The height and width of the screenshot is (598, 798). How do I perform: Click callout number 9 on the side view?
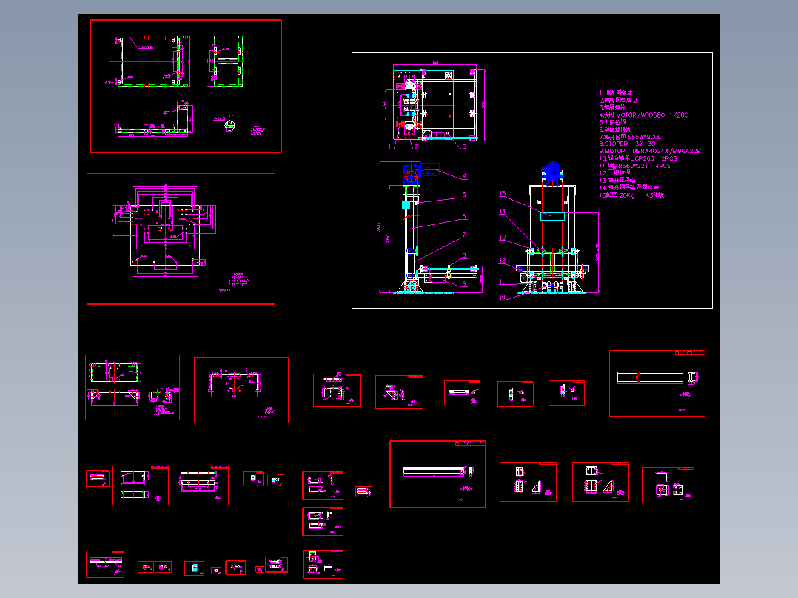464,284
